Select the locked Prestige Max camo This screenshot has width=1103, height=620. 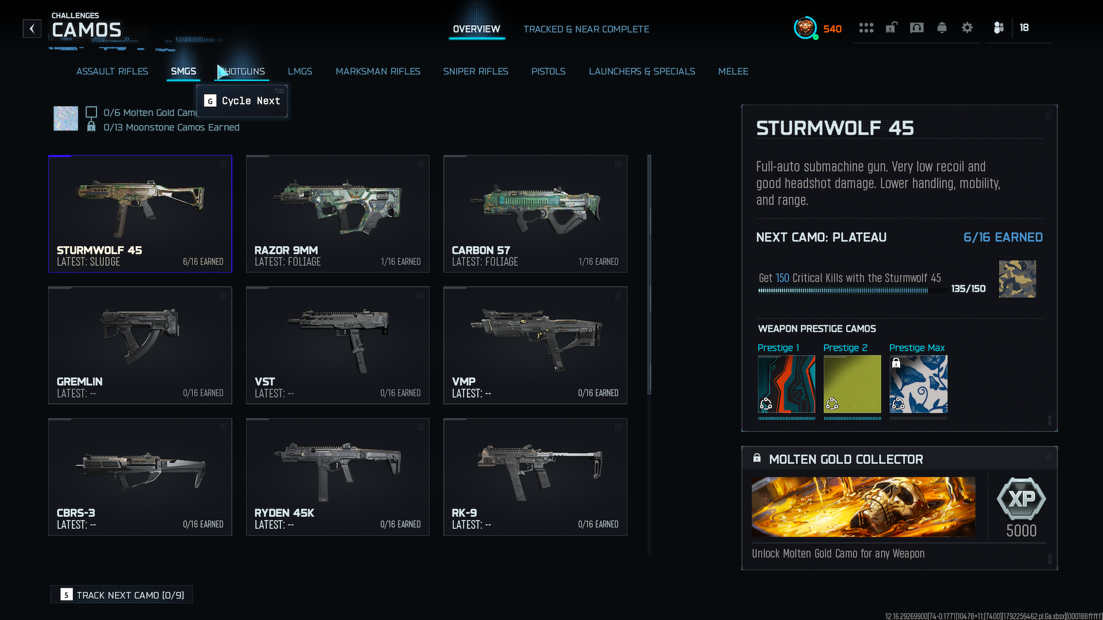[919, 384]
